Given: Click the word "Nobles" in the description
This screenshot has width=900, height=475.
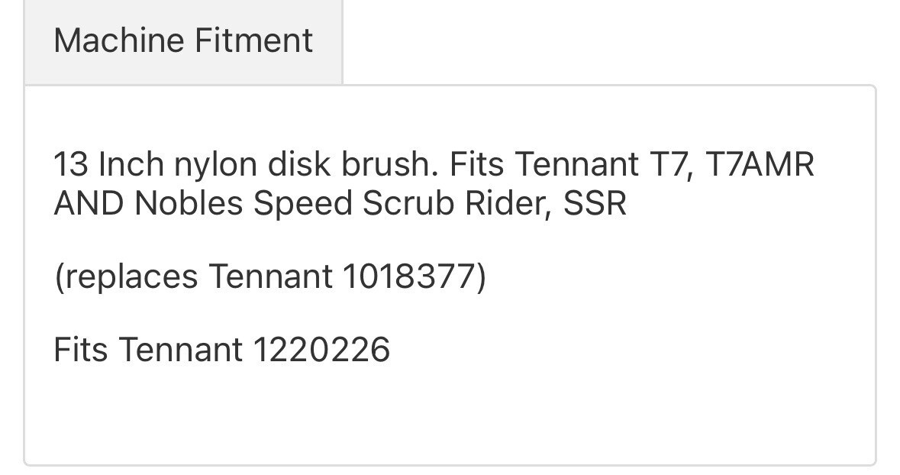Looking at the screenshot, I should 189,204.
